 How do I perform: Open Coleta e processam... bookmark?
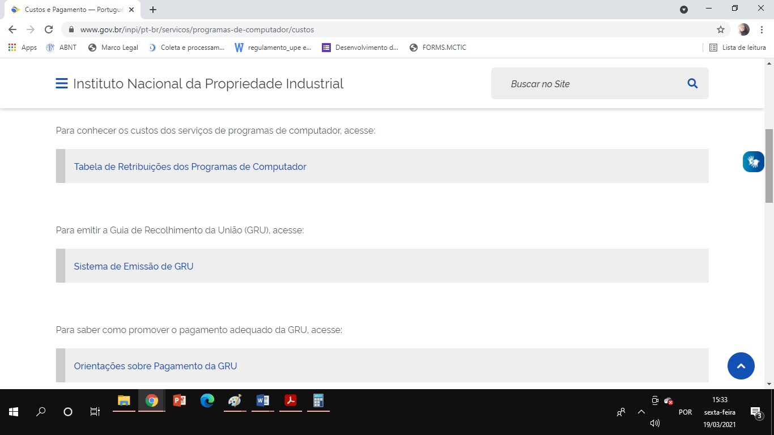pyautogui.click(x=186, y=48)
